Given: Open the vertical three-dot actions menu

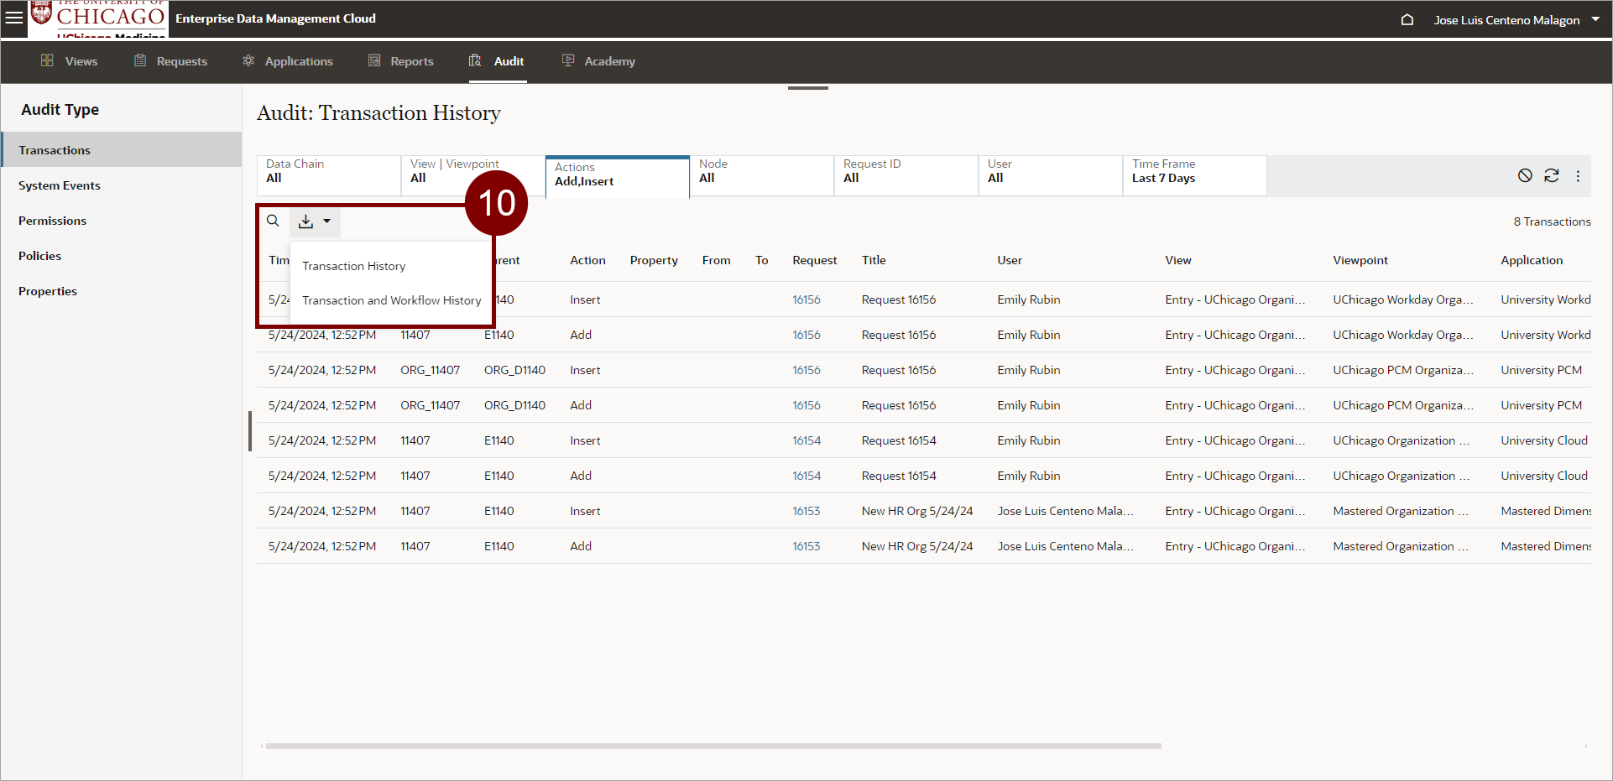Looking at the screenshot, I should coord(1578,176).
